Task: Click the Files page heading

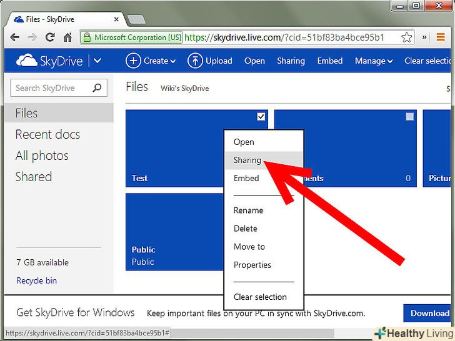Action: pyautogui.click(x=137, y=87)
